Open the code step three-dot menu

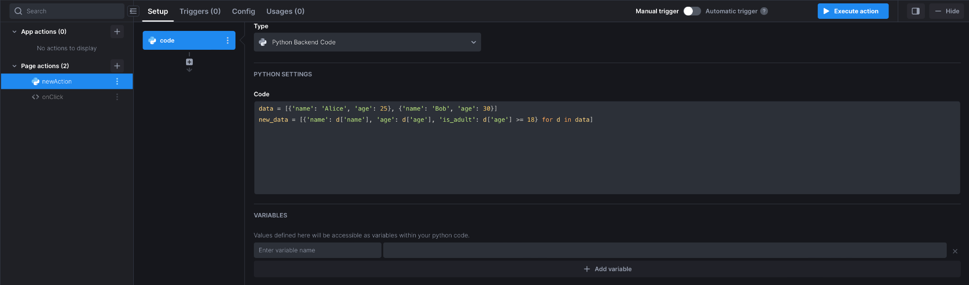(227, 41)
